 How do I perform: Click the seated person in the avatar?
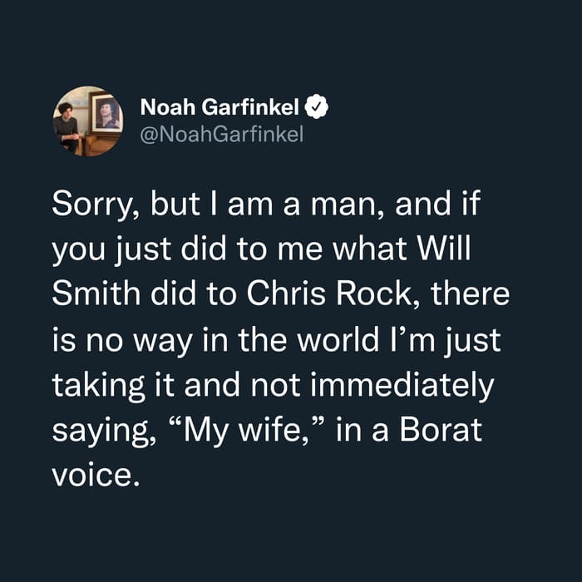click(x=67, y=126)
